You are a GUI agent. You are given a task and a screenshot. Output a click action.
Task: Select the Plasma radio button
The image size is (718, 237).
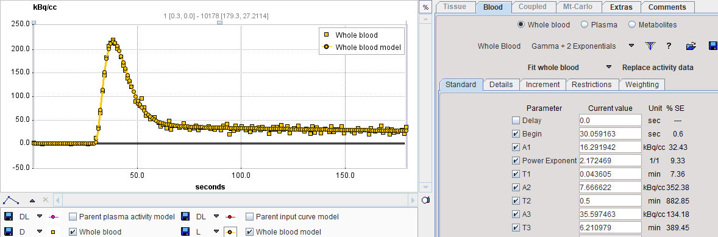[x=585, y=25]
